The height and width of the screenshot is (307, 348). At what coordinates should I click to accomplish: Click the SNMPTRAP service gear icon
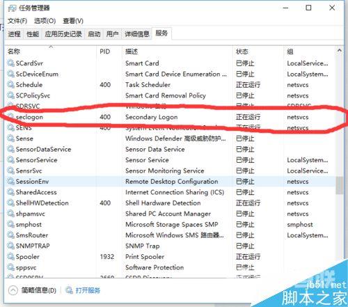click(10, 246)
